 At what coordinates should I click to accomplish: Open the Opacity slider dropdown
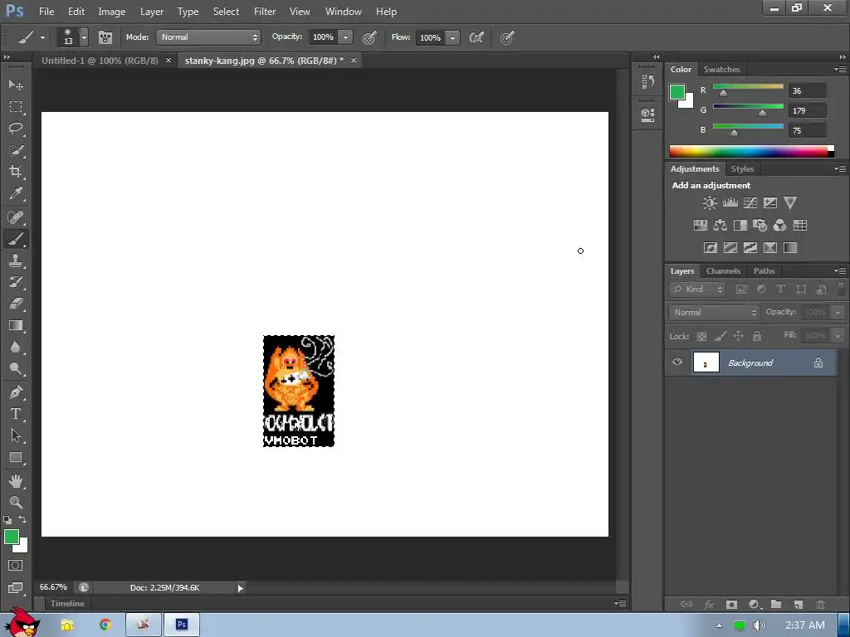click(x=345, y=37)
